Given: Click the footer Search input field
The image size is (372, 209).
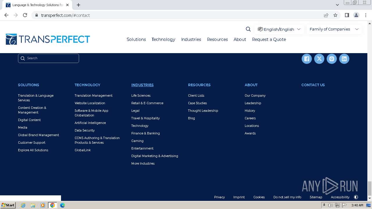Looking at the screenshot, I should [x=49, y=58].
